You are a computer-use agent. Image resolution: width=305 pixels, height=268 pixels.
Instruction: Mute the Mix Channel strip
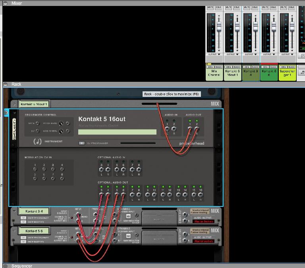coord(210,8)
